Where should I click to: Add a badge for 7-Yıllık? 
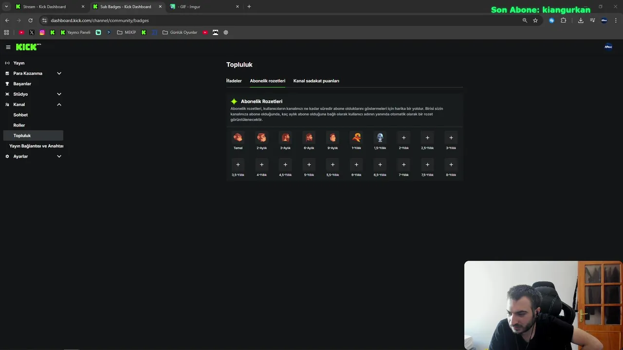point(403,164)
